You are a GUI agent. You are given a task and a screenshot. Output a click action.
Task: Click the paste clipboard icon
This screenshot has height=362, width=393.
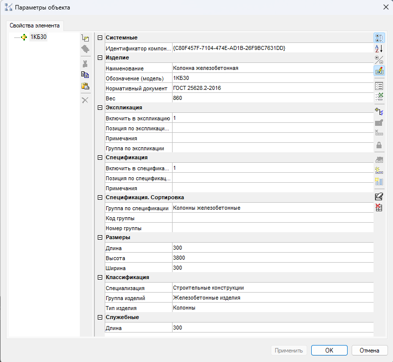85,86
